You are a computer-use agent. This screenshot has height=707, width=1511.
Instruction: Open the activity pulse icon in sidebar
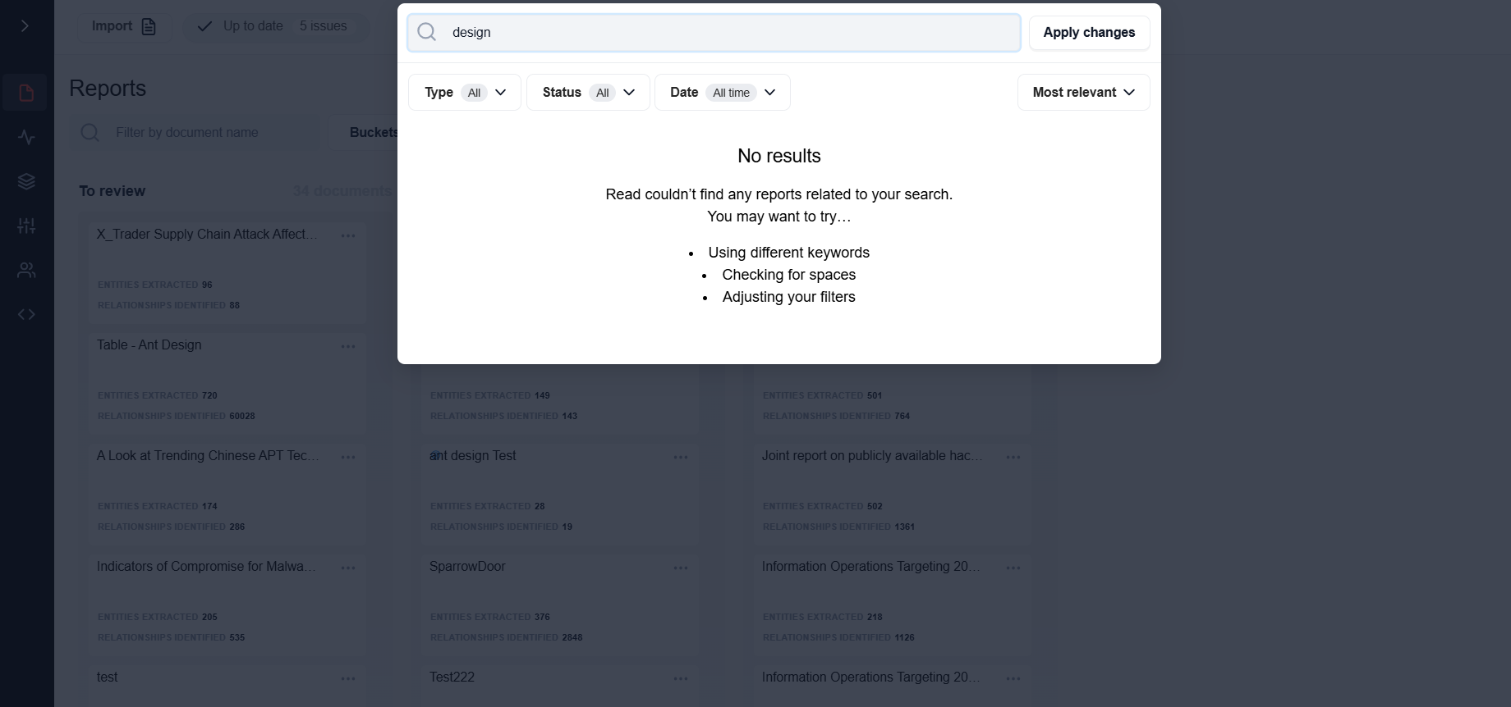[x=26, y=137]
